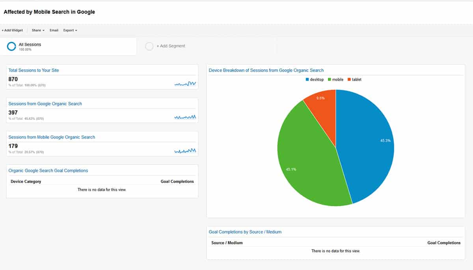Click the Total Sessions sparkline chart
This screenshot has height=270, width=473.
click(x=185, y=83)
